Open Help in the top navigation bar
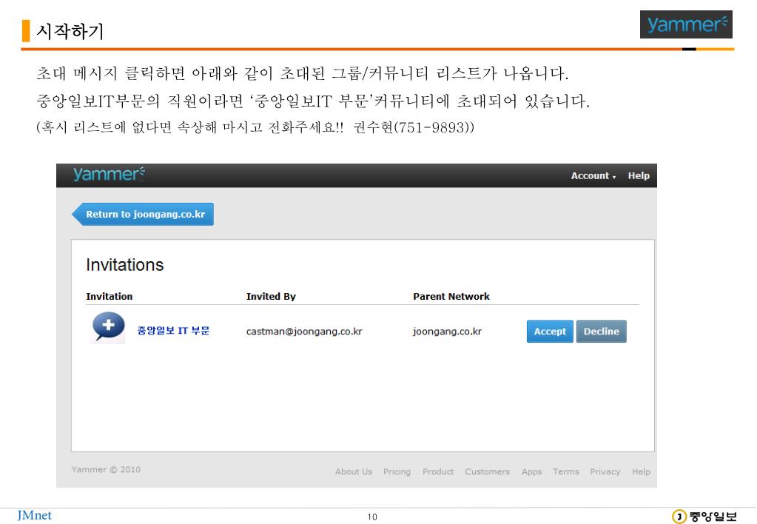The width and height of the screenshot is (757, 524). [639, 176]
